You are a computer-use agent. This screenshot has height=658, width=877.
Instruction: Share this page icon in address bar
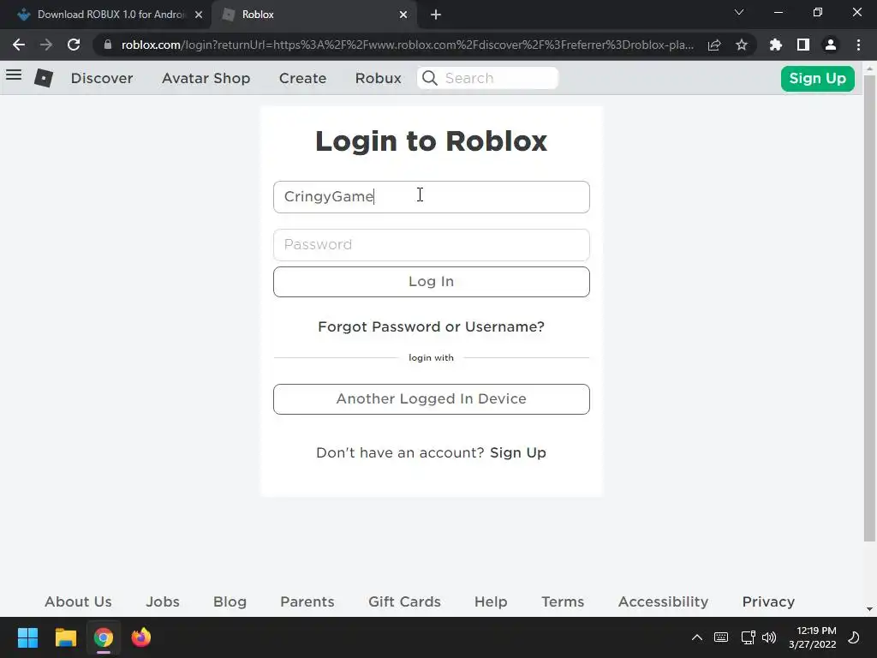click(x=714, y=45)
